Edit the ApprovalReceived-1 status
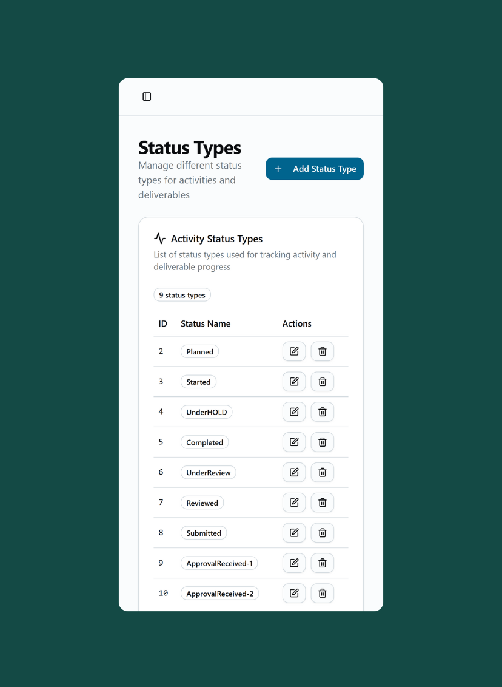Screen dimensions: 502x687 (x=294, y=563)
